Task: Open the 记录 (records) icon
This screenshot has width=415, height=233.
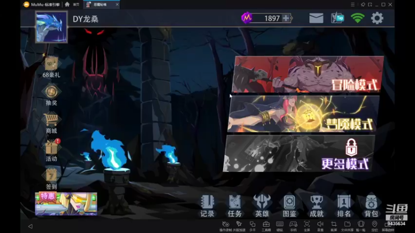Action: click(x=207, y=206)
